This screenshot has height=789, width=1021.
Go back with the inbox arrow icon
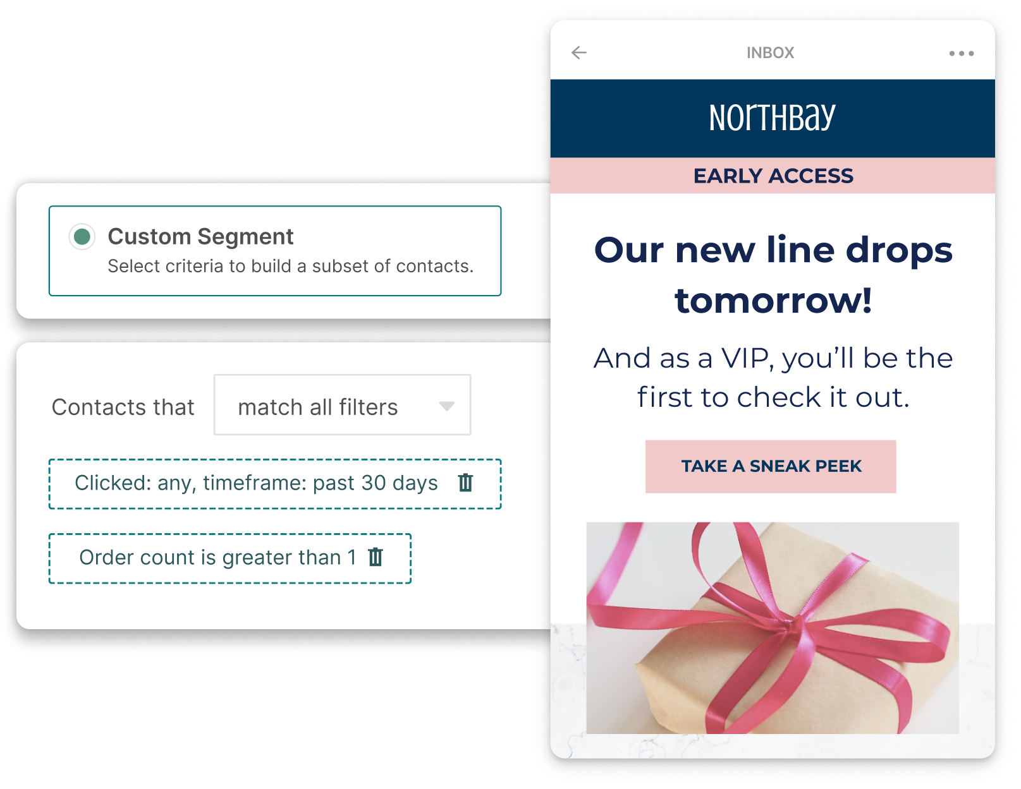[x=578, y=52]
